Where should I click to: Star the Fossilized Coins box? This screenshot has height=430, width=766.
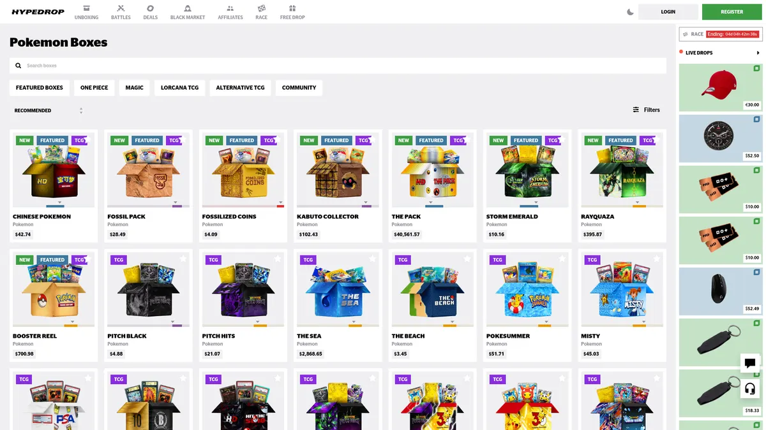click(278, 140)
